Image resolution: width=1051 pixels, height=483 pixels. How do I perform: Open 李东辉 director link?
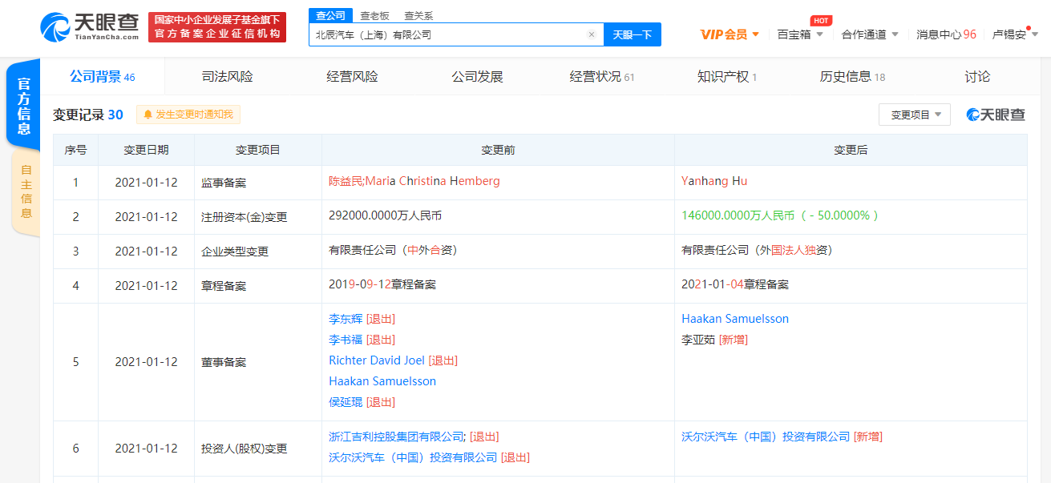[346, 319]
